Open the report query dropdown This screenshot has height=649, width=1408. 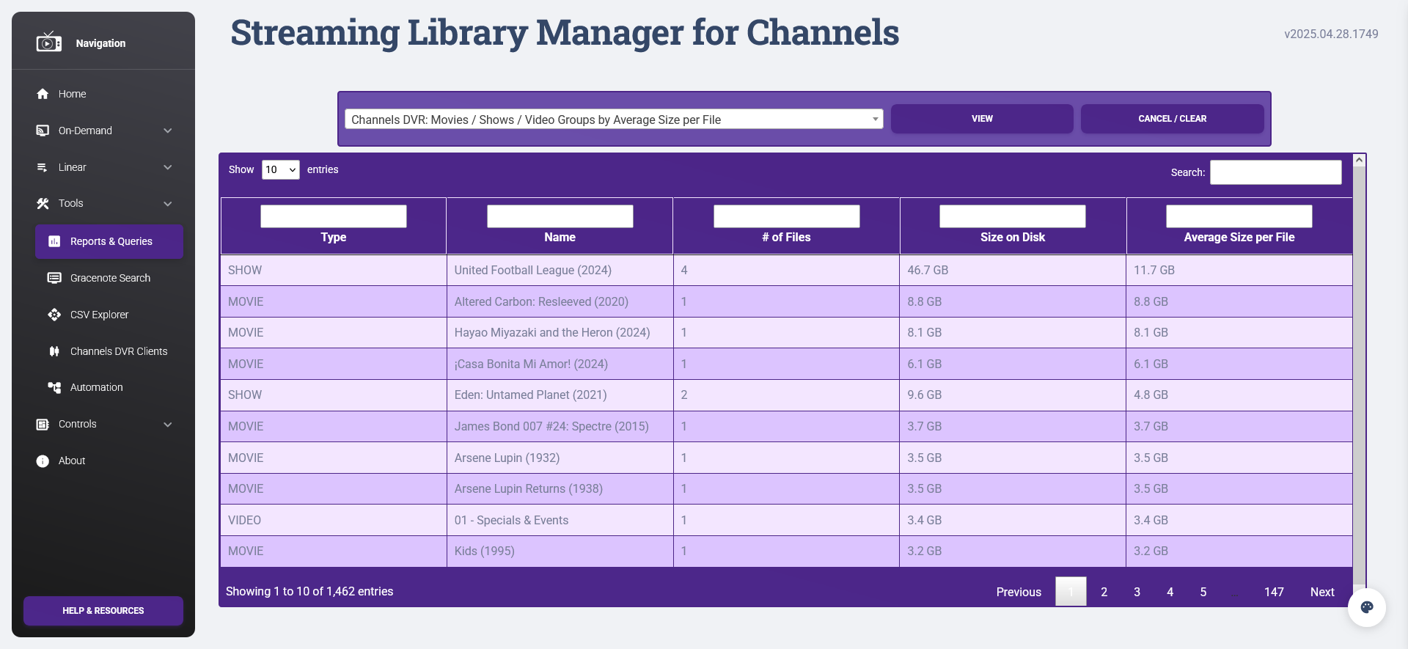613,120
